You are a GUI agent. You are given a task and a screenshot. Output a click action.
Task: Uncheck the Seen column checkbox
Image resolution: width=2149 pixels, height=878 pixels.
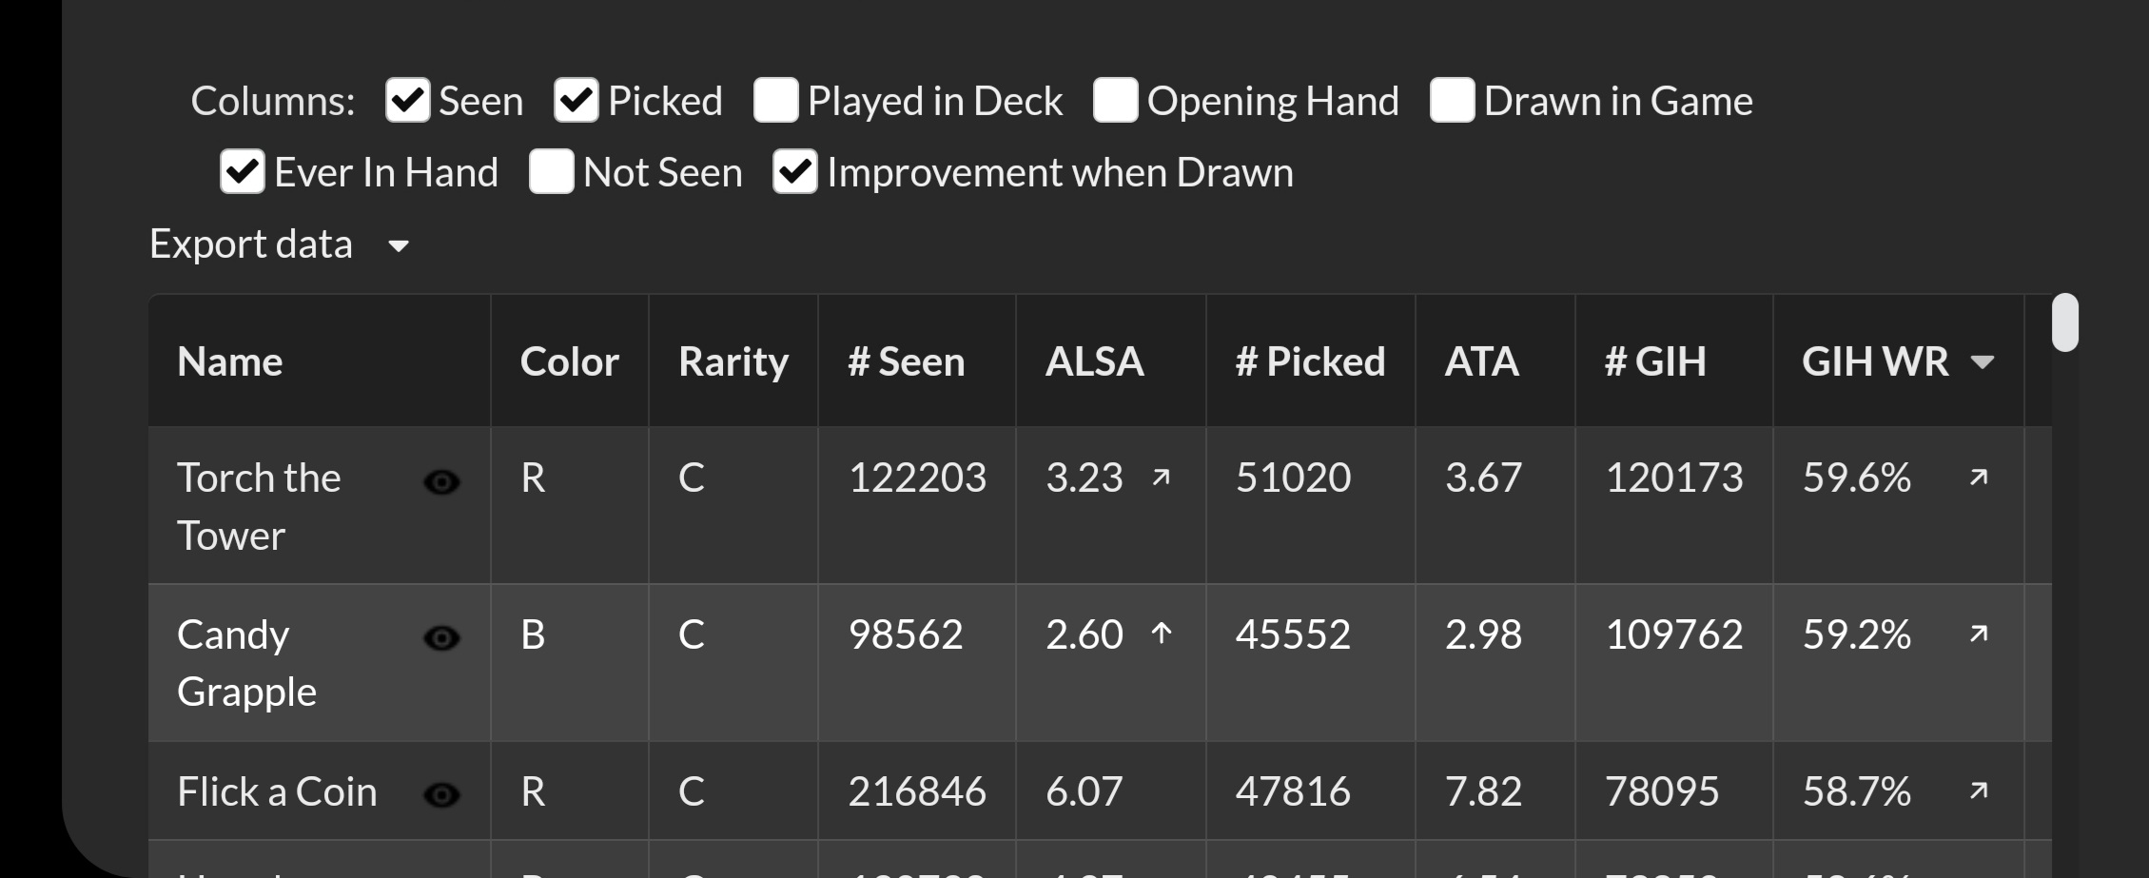408,101
